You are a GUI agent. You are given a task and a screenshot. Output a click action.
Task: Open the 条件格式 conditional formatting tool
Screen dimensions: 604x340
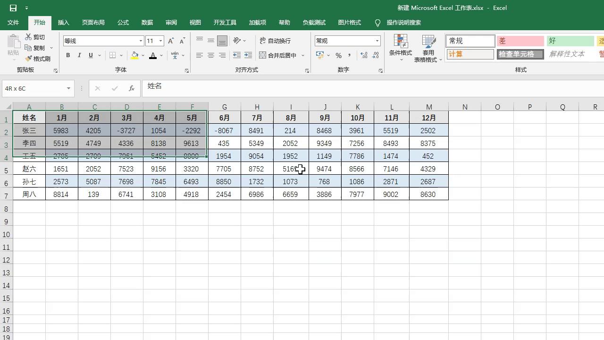(x=400, y=47)
